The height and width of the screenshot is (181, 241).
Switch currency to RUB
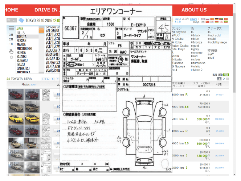coord(215,75)
